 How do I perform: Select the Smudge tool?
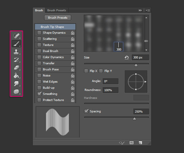pyautogui.click(x=16, y=84)
